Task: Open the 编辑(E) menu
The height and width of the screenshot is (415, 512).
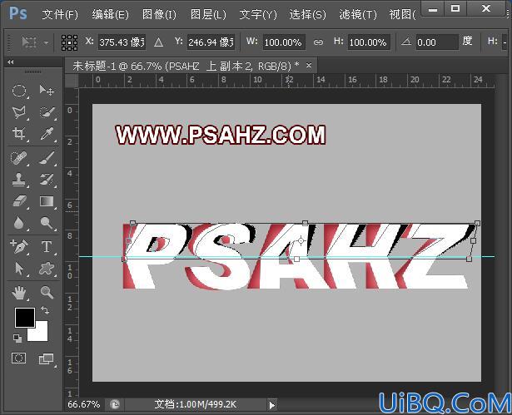Action: (x=110, y=14)
